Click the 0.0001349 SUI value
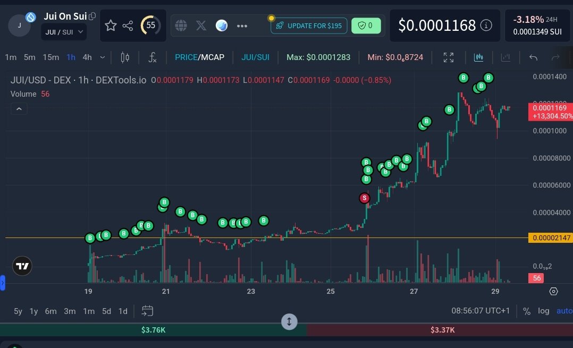The width and height of the screenshot is (573, 348). click(x=537, y=32)
